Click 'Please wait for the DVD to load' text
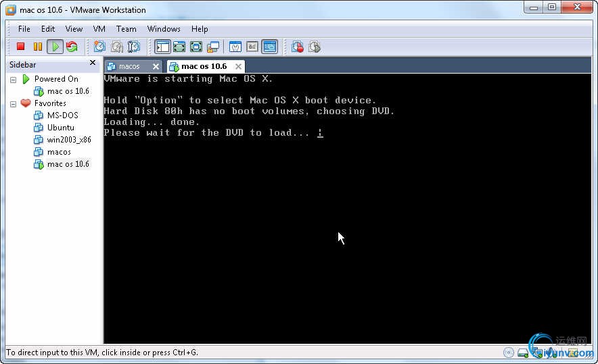 tap(206, 132)
